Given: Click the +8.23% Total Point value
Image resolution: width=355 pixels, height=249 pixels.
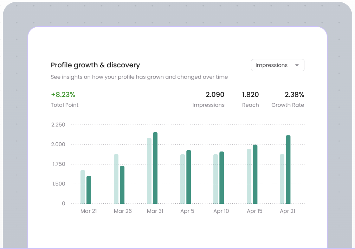Looking at the screenshot, I should tap(63, 95).
